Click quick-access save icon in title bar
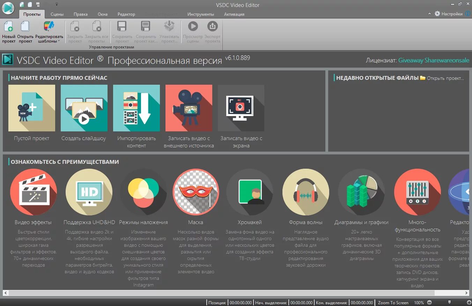 [38, 5]
